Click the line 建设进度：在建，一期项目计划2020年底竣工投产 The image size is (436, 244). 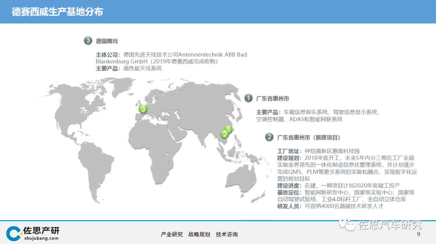pos(338,185)
